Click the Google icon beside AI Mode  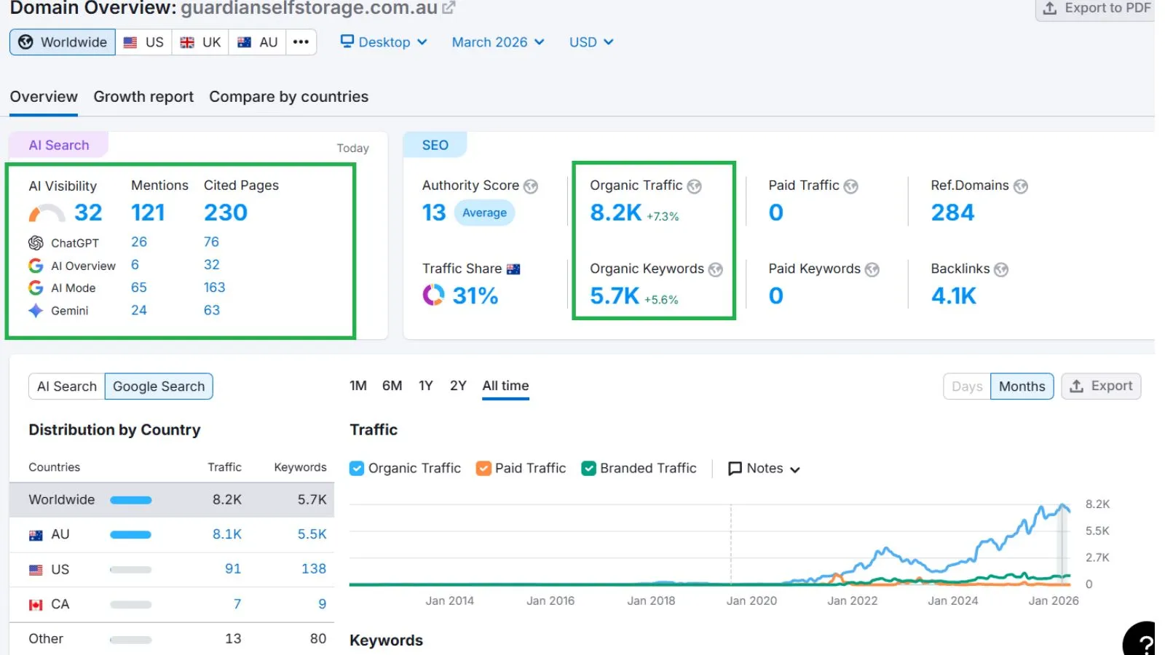[x=36, y=288]
